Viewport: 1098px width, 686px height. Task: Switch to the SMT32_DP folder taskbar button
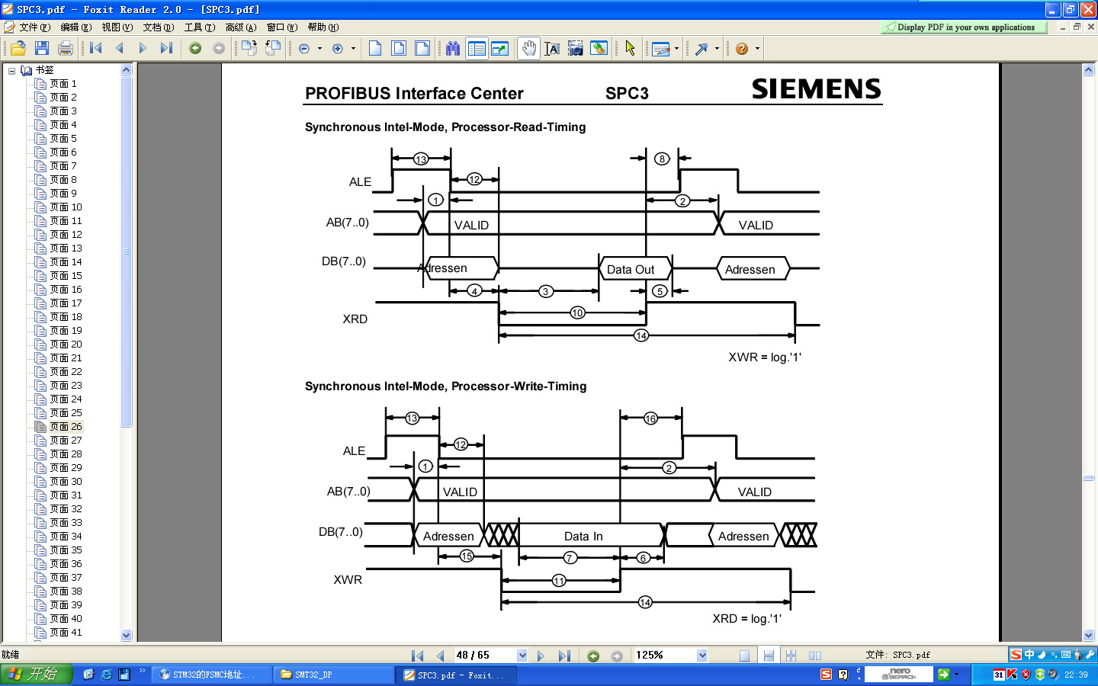point(334,675)
